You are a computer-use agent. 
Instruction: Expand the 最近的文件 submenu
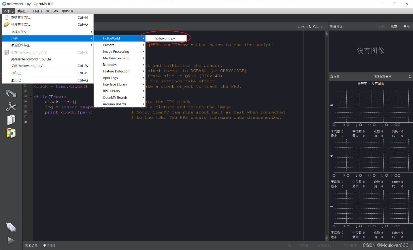click(48, 45)
